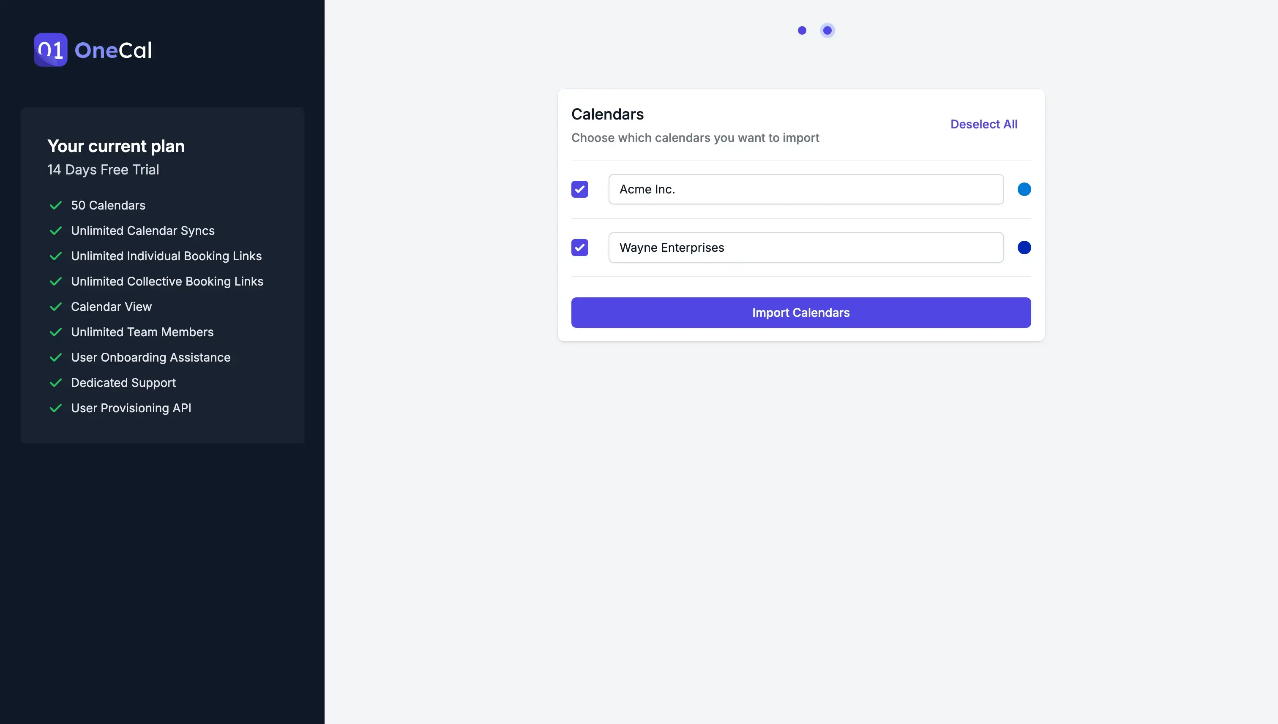Image resolution: width=1278 pixels, height=724 pixels.
Task: Click the color swatch for Acme Inc. calendar
Action: [x=1024, y=189]
